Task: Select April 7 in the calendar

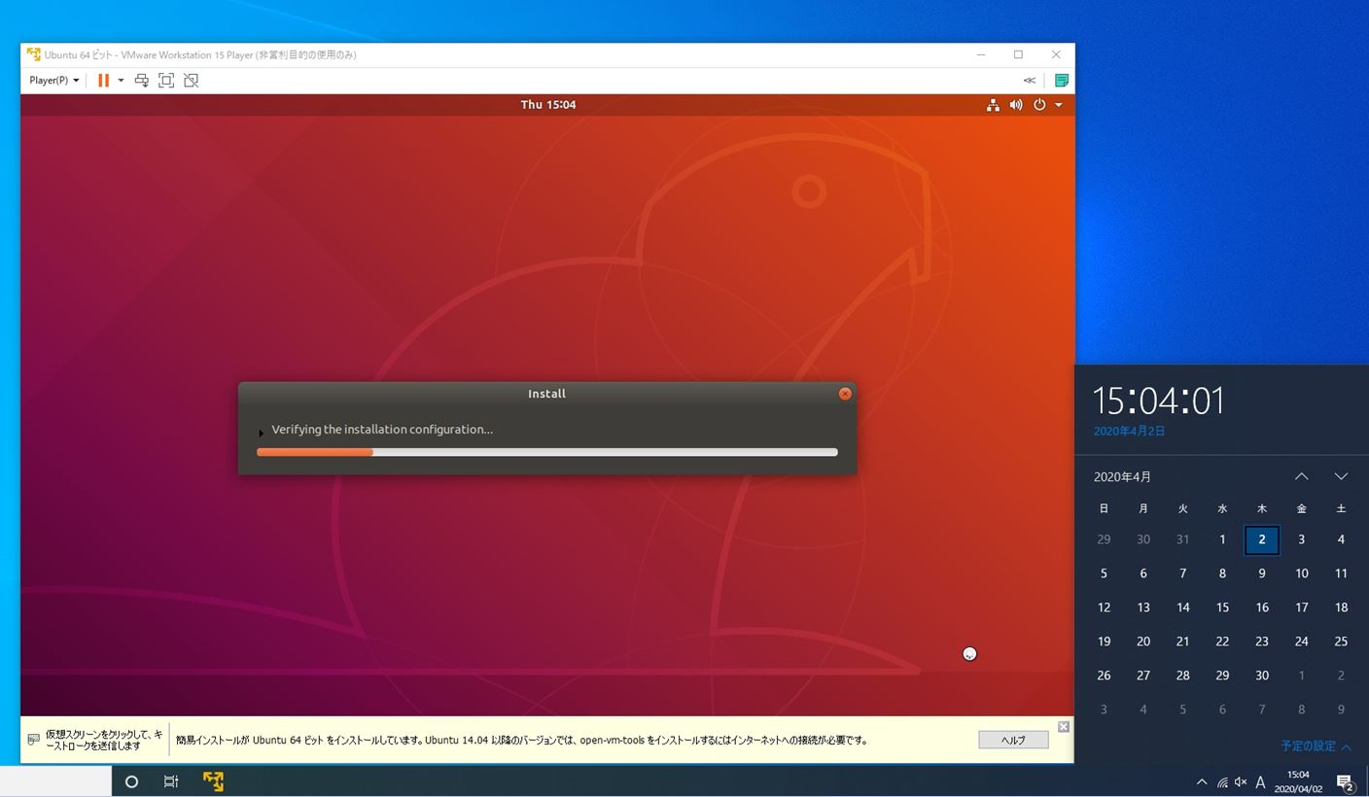Action: pyautogui.click(x=1182, y=573)
